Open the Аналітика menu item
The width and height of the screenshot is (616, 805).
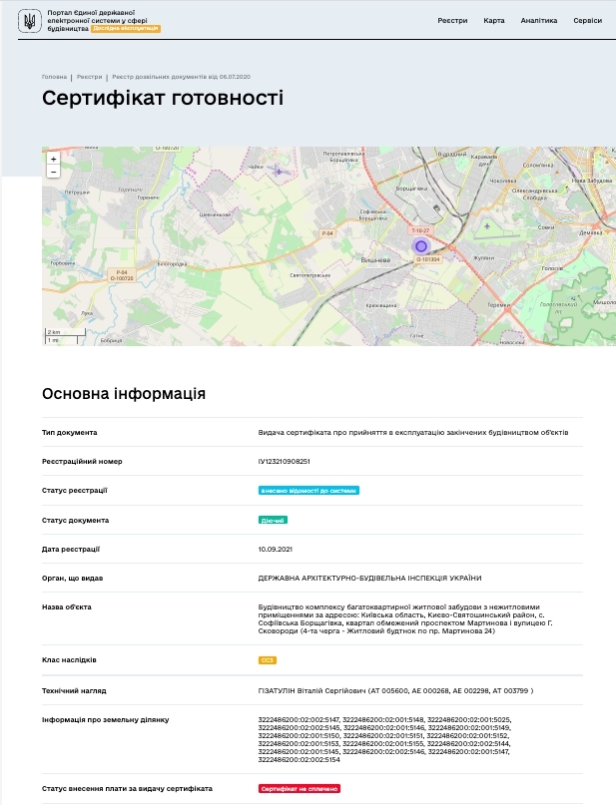click(x=538, y=21)
